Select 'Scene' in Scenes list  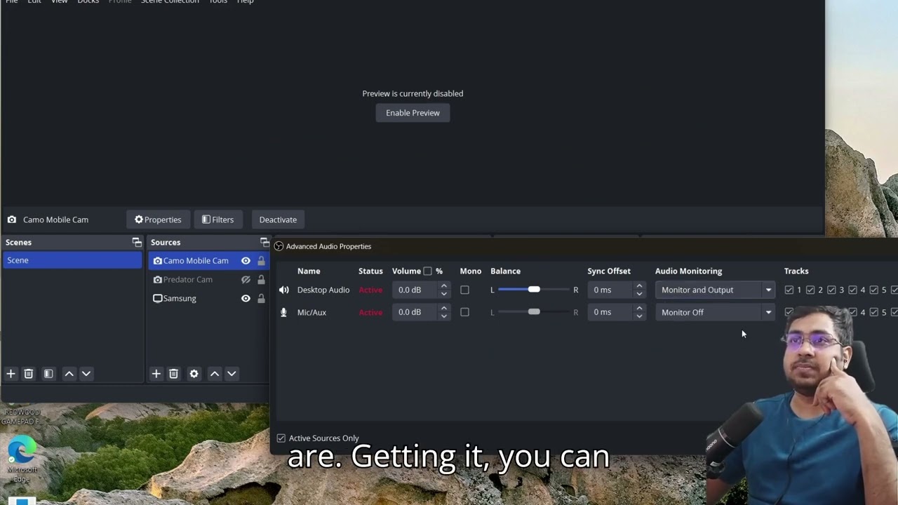(x=72, y=260)
